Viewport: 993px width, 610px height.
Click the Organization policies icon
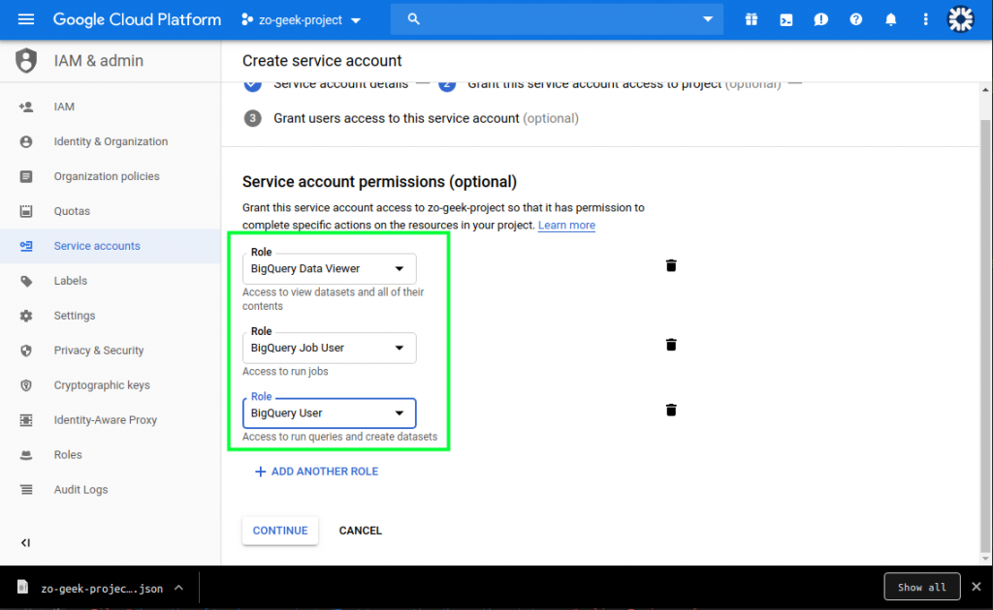click(26, 176)
